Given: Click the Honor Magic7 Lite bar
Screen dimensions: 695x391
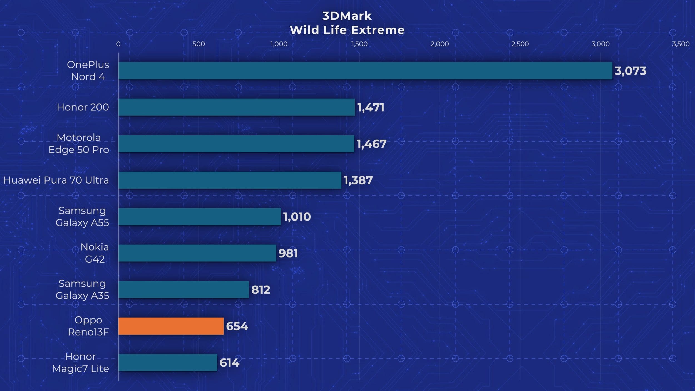Looking at the screenshot, I should 168,362.
